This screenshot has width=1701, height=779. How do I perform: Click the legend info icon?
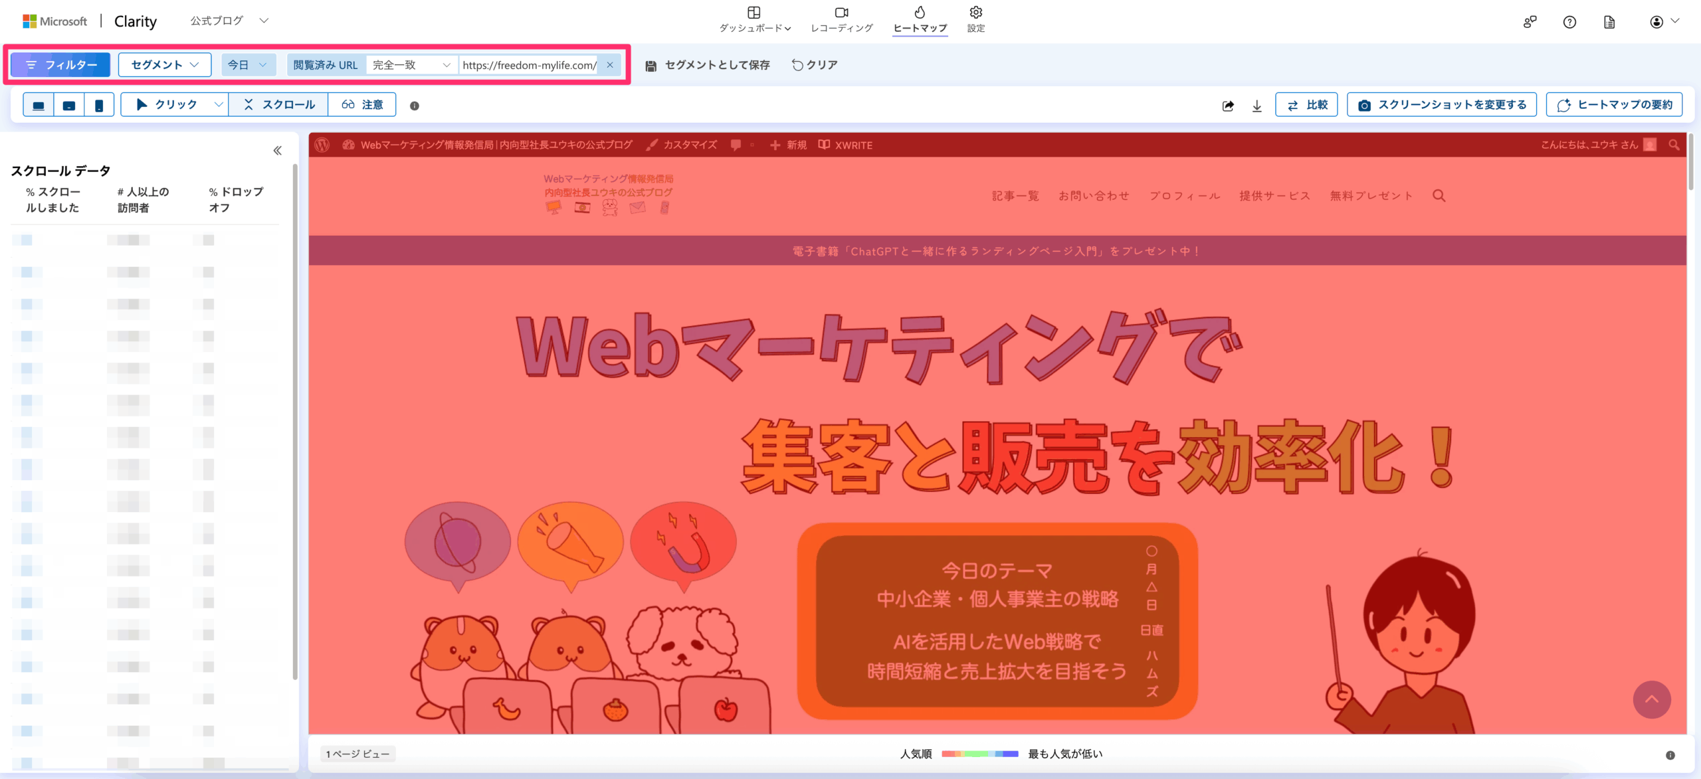1670,755
